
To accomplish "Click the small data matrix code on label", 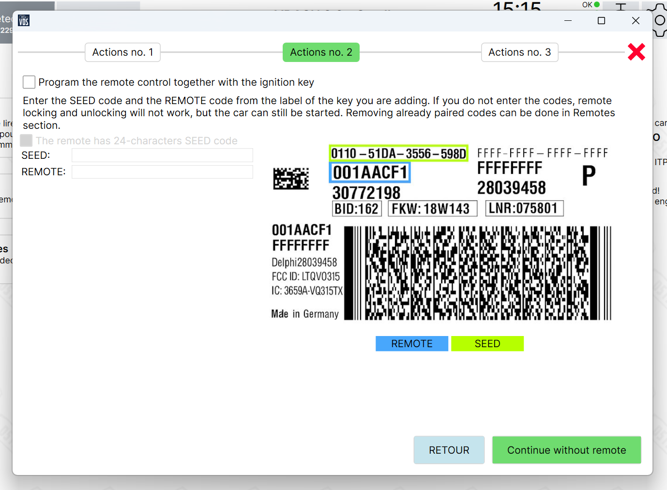I will tap(291, 179).
